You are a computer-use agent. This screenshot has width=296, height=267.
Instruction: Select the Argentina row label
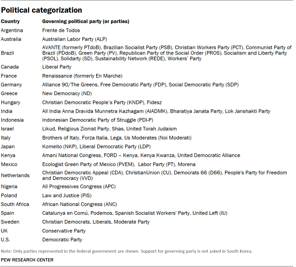(12, 30)
